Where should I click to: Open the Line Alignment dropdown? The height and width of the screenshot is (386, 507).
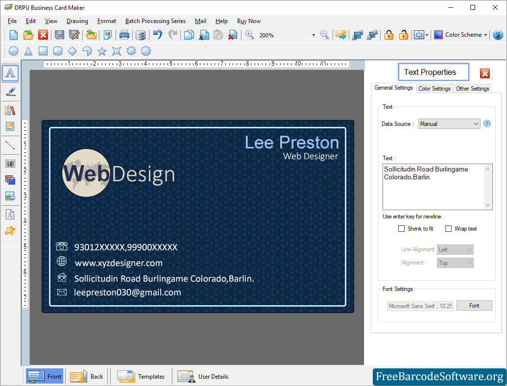click(455, 249)
